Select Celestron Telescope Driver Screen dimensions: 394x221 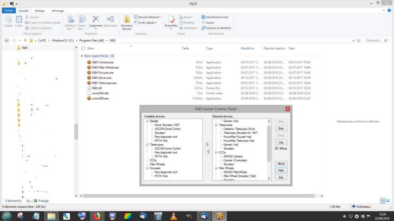tap(239, 129)
